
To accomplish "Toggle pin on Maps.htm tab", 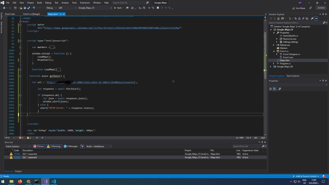I will pyautogui.click(x=60, y=14).
